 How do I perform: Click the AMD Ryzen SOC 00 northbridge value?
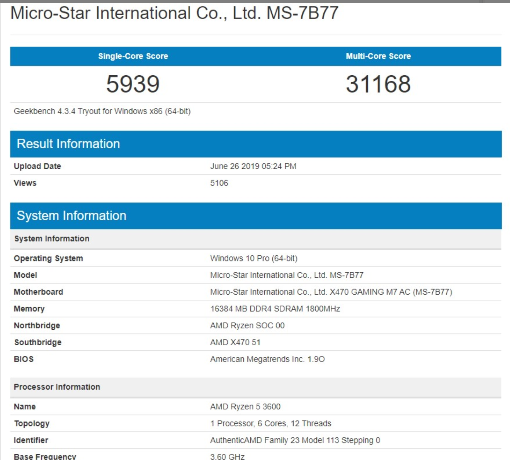point(247,326)
